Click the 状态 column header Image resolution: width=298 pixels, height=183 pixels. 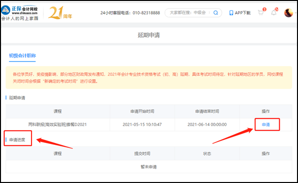207,153
